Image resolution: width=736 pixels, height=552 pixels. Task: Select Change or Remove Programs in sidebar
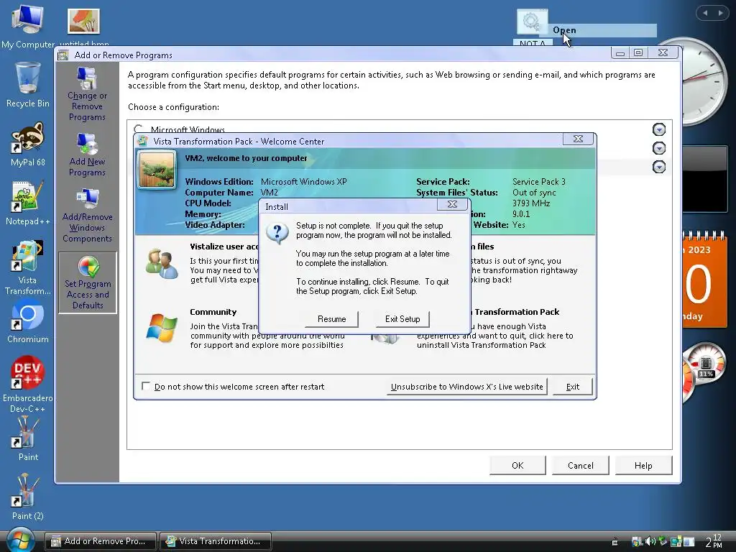click(87, 94)
